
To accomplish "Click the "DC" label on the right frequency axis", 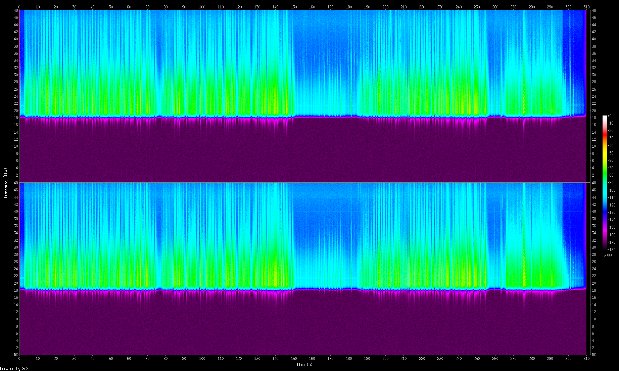I will pyautogui.click(x=594, y=355).
